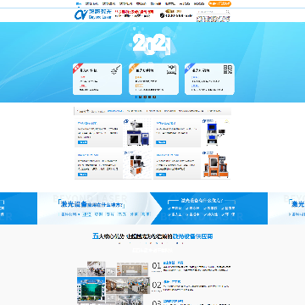Open the orange enclosed cabinet machine image
The height and width of the screenshot is (305, 305).
click(215, 164)
